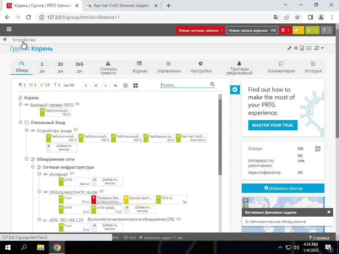339x254 pixels.
Task: Reload the page in Chrome
Action: 28,17
